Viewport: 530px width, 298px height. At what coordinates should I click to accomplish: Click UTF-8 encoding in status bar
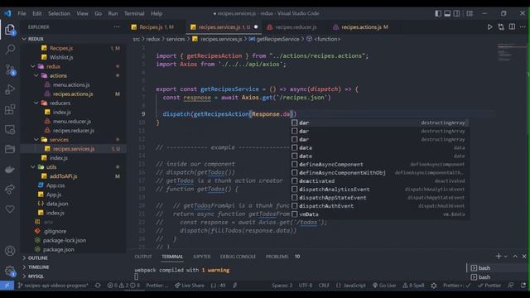(x=306, y=286)
